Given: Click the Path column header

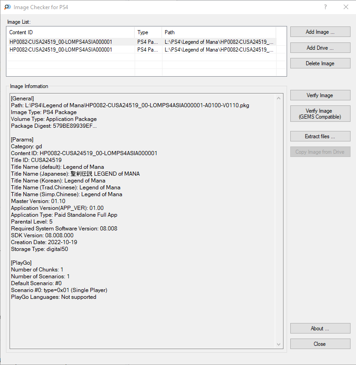Looking at the screenshot, I should pyautogui.click(x=219, y=32).
